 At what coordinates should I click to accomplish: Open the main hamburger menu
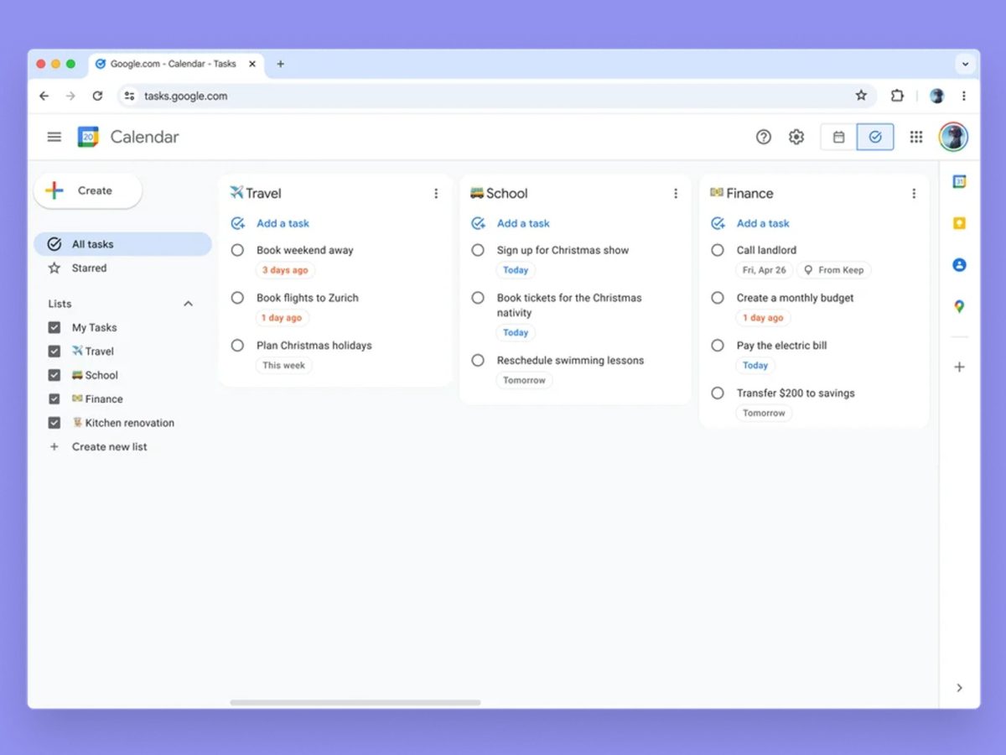pyautogui.click(x=54, y=137)
